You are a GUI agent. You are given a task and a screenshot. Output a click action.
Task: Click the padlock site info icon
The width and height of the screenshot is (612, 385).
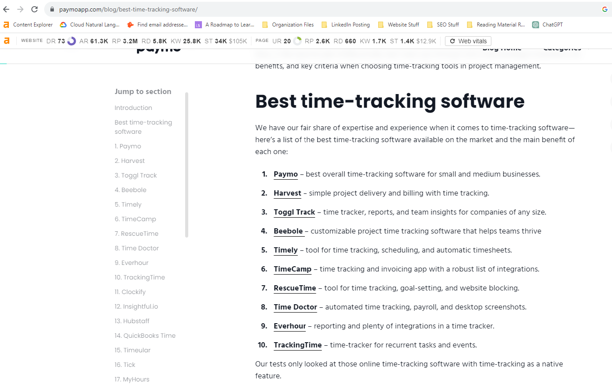(x=52, y=9)
